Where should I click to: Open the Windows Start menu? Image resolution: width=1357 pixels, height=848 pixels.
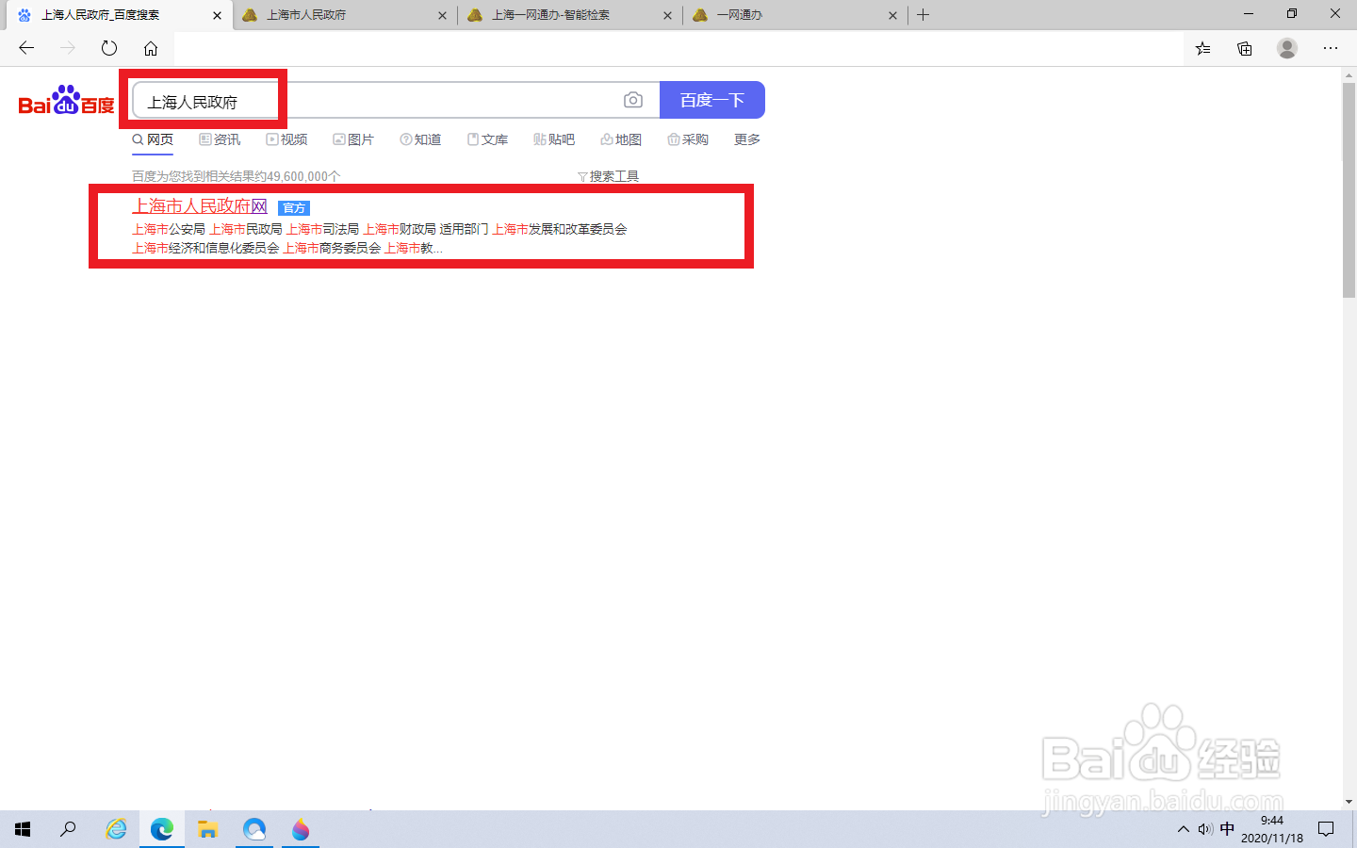(23, 829)
